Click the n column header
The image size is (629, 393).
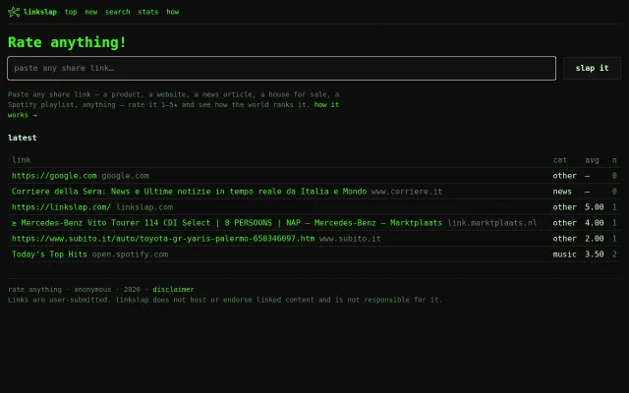pyautogui.click(x=614, y=160)
